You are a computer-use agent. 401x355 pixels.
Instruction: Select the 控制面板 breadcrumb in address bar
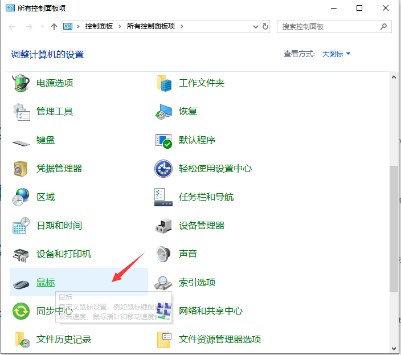point(99,27)
